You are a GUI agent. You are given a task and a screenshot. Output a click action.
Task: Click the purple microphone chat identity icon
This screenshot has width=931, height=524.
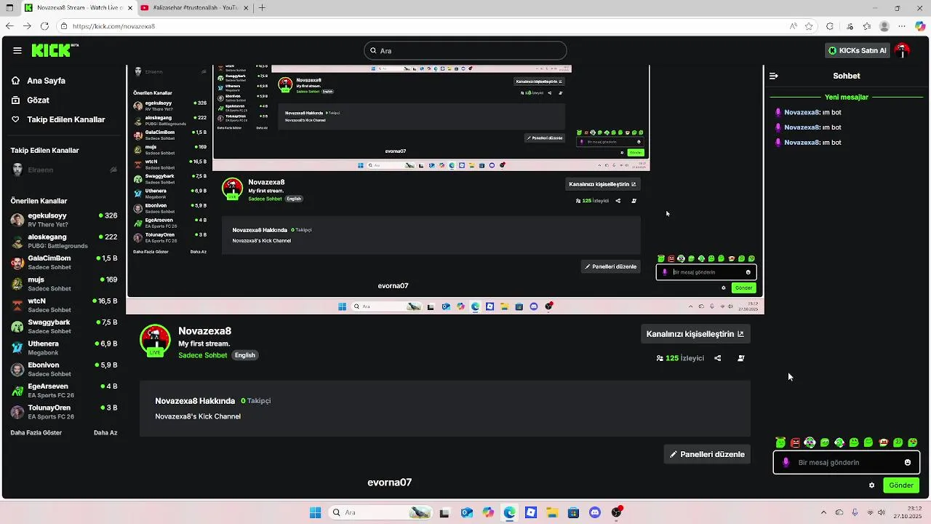[x=786, y=462]
